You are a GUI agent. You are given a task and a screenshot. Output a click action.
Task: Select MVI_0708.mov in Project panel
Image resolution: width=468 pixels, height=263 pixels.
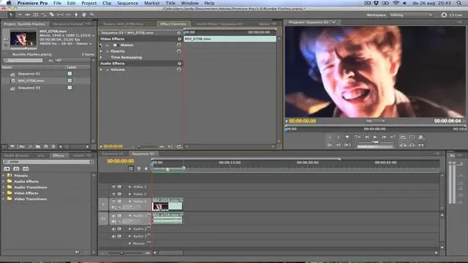31,81
